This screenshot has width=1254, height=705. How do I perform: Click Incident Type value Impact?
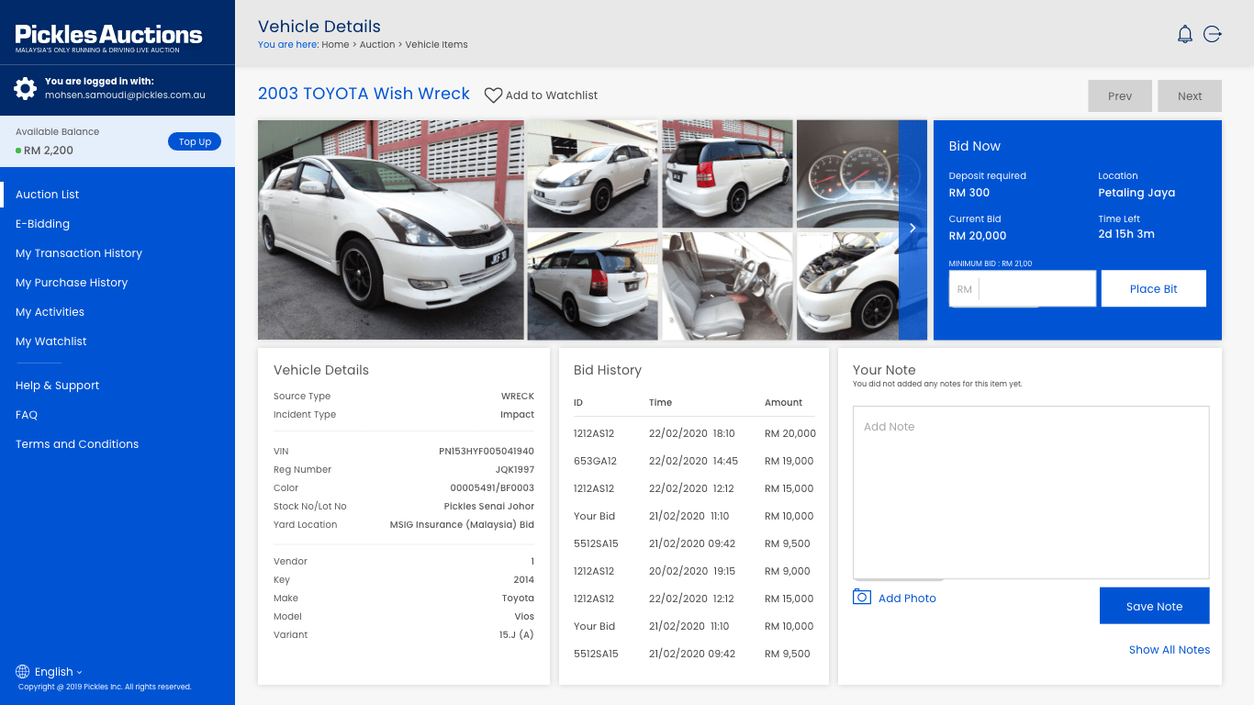[x=518, y=415]
